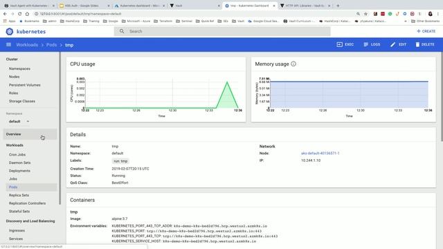Go to Workloads in the breadcrumb

coord(27,45)
